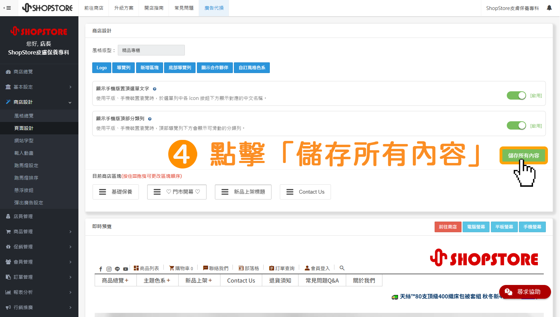Screen dimensions: 560x317
Task: Click the 新增區塊 button
Action: (x=150, y=68)
